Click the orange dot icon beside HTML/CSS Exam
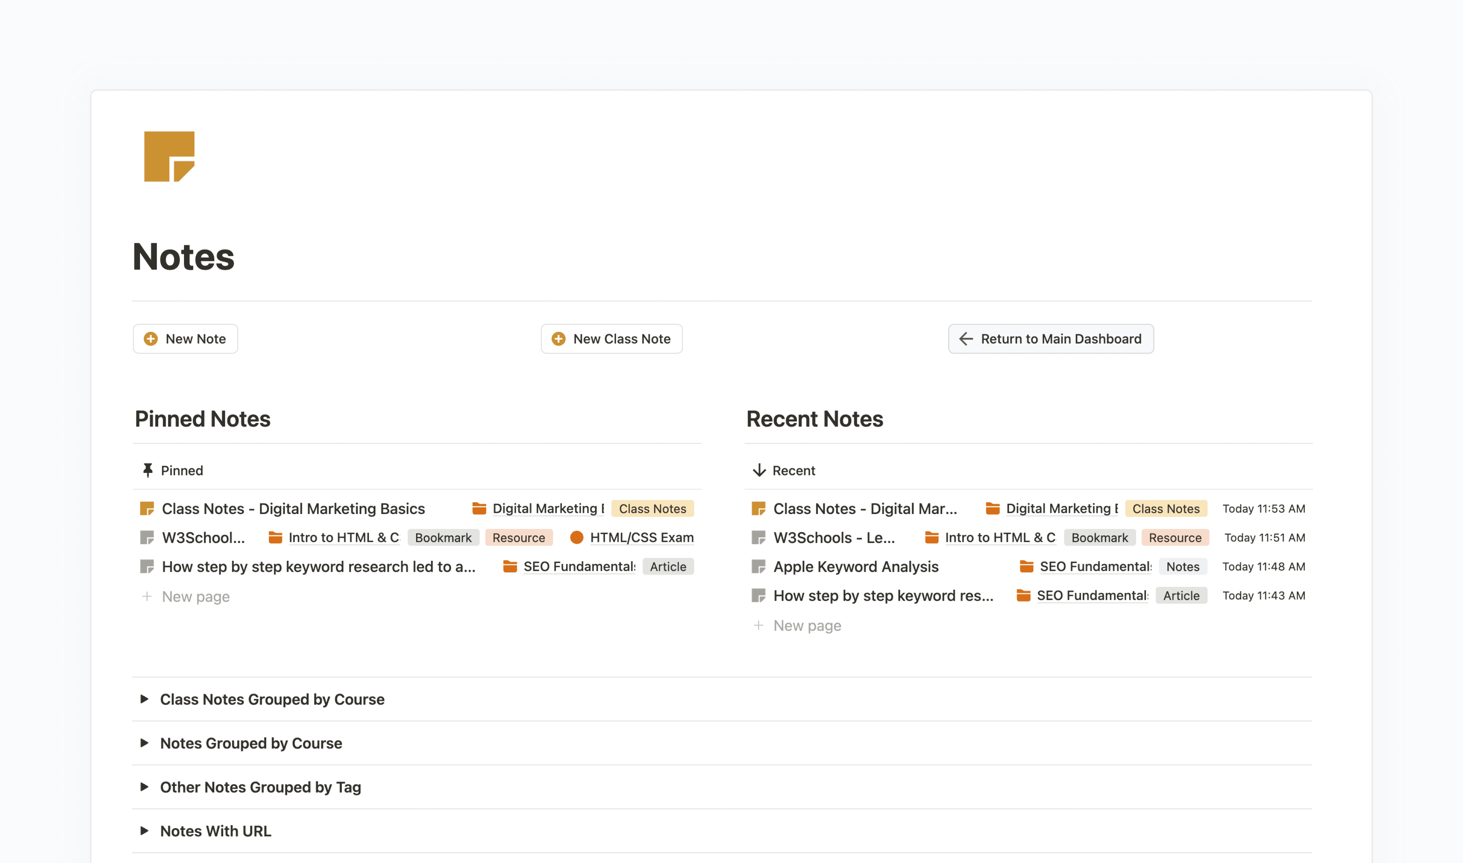The width and height of the screenshot is (1463, 863). [577, 537]
